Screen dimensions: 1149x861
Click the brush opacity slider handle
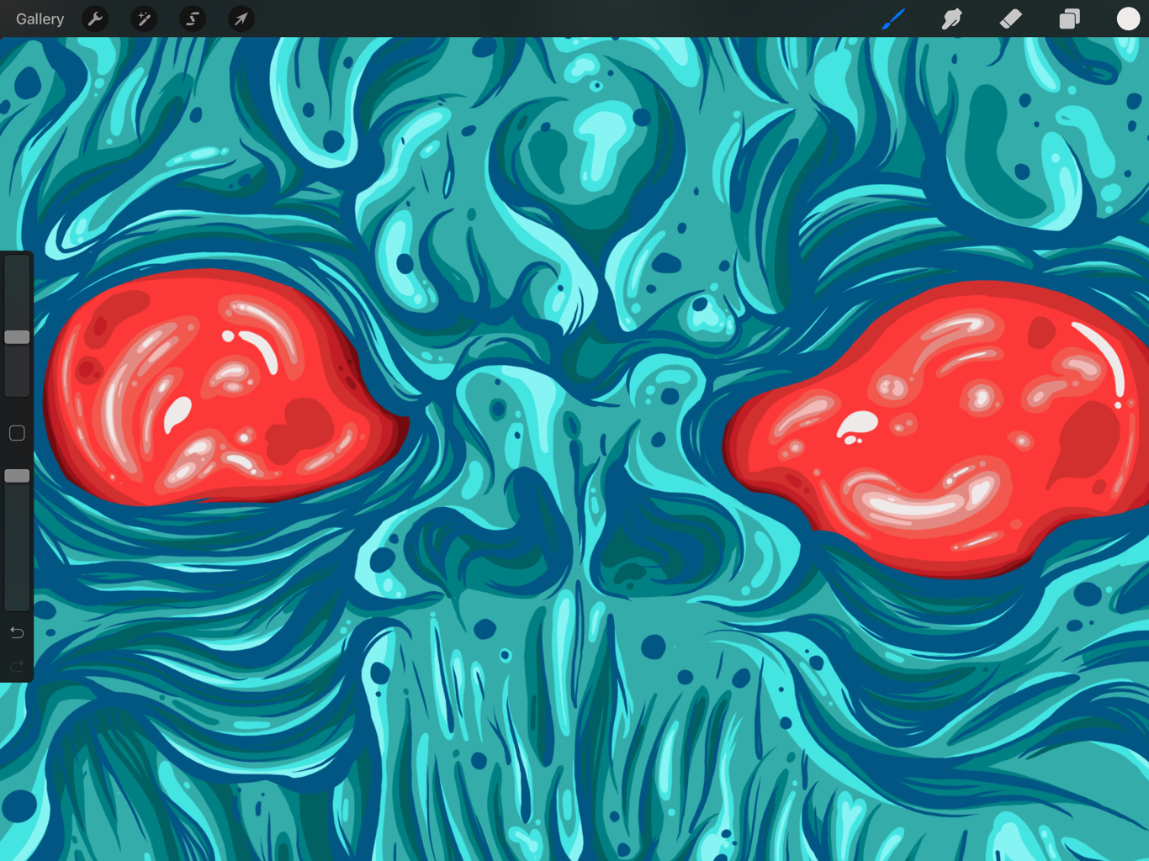(x=17, y=476)
